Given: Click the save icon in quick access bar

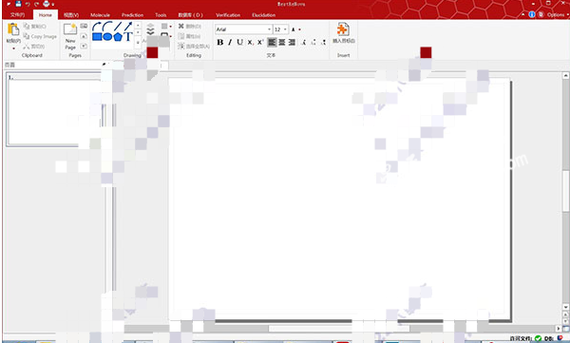Looking at the screenshot, I should tap(18, 4).
